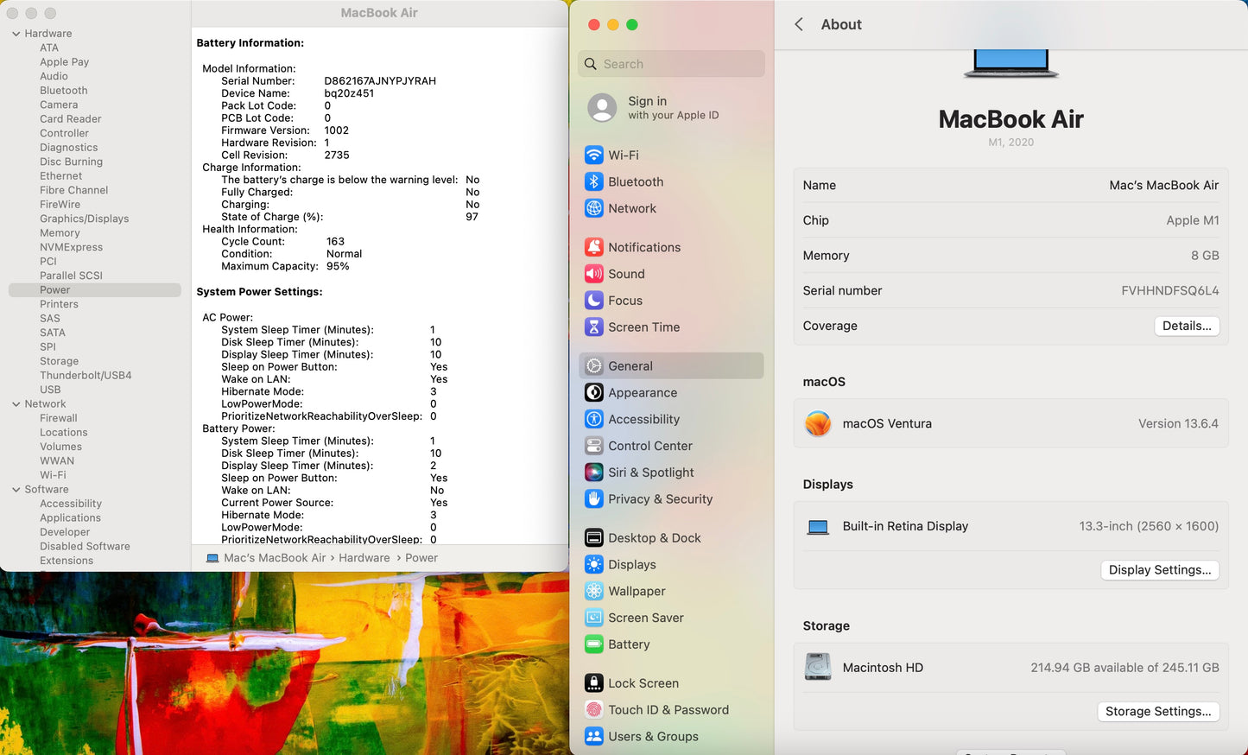
Task: Open Screen Time hourglass icon
Action: tap(594, 327)
